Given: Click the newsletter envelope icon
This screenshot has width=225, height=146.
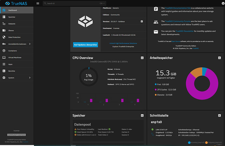Looking at the screenshot, I should [156, 32].
